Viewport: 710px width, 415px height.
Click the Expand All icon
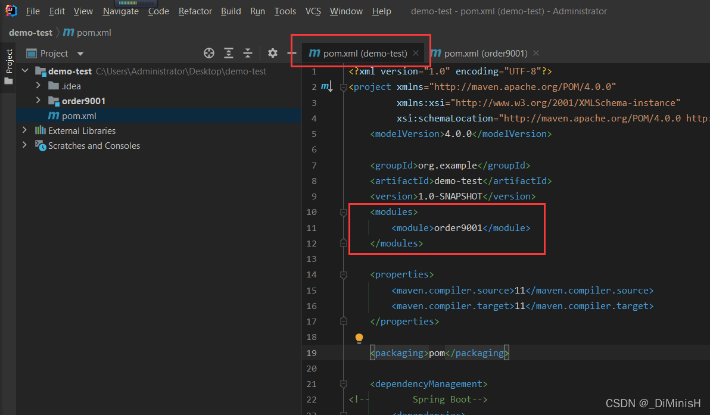point(229,54)
